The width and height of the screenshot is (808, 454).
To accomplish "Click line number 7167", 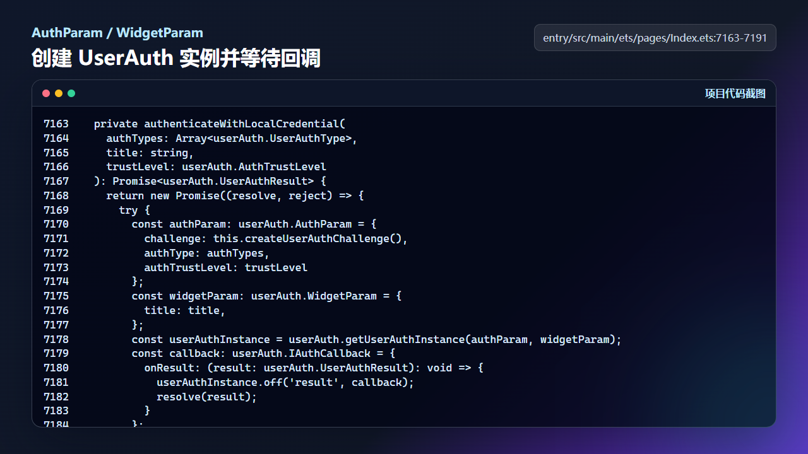I will 56,181.
